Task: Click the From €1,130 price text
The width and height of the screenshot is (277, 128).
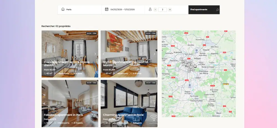Action: coord(50,70)
